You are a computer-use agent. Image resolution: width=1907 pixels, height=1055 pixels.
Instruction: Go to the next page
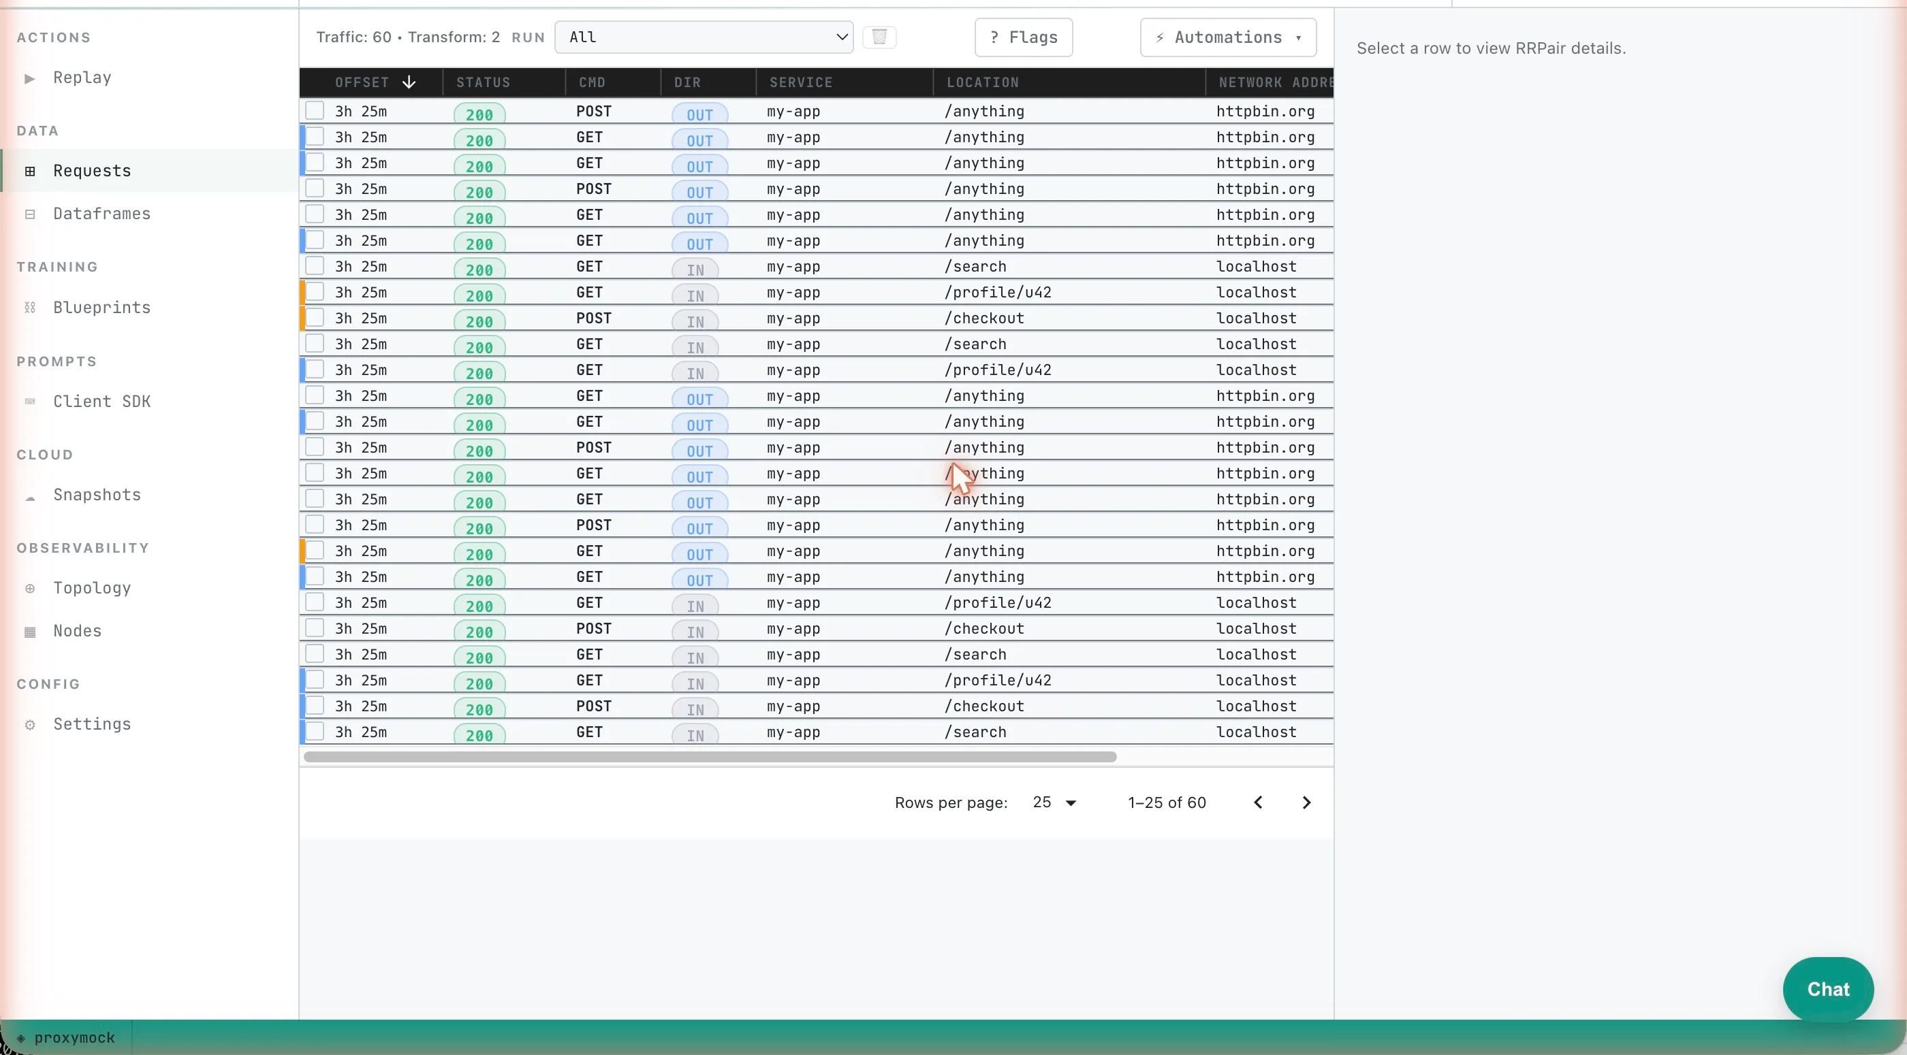pos(1306,802)
